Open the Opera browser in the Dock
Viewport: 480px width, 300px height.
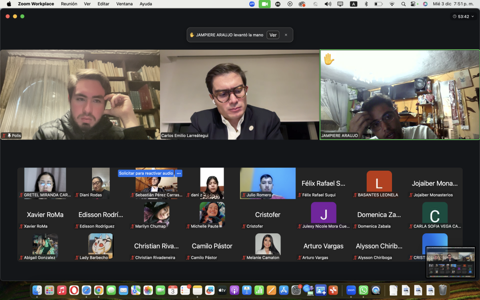coord(74,290)
